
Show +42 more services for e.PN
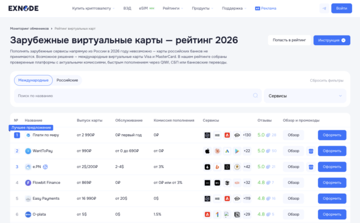[247, 167]
